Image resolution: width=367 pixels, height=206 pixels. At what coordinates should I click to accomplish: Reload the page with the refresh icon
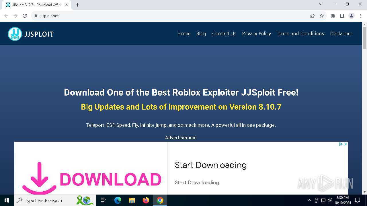(x=25, y=16)
